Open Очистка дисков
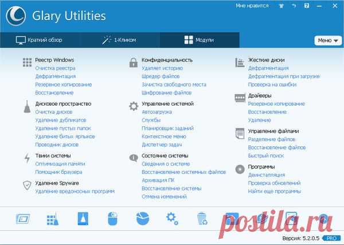Image resolution: width=344 pixels, height=245 pixels. 54,112
